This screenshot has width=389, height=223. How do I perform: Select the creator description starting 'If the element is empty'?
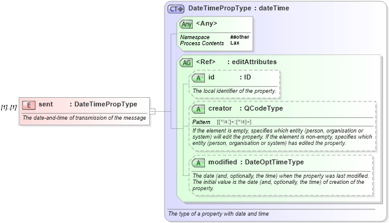[x=282, y=137]
